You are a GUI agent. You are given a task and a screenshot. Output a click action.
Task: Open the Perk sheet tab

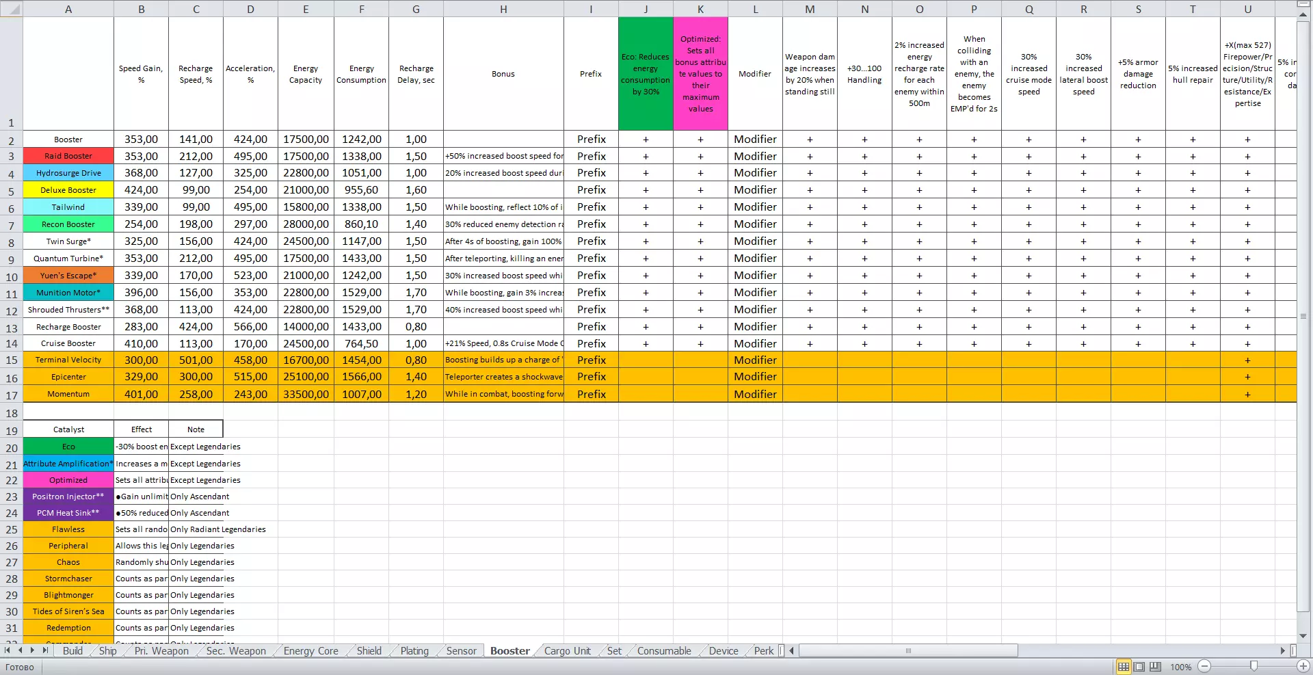coord(764,651)
